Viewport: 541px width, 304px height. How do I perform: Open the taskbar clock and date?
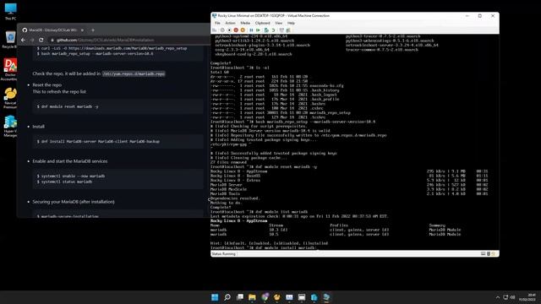(527, 297)
